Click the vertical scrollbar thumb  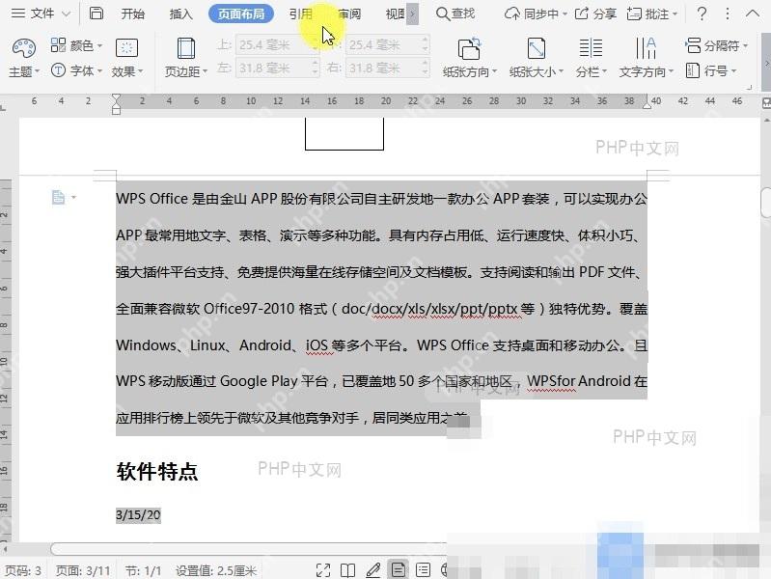click(x=765, y=203)
